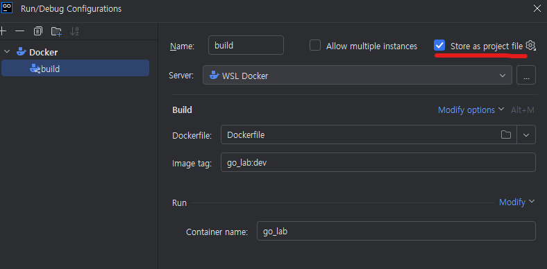Sort configurations alphabetically

(x=74, y=31)
